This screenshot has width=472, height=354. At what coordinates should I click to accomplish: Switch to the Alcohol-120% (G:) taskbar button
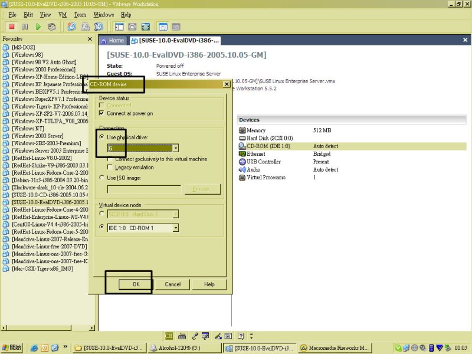click(185, 348)
